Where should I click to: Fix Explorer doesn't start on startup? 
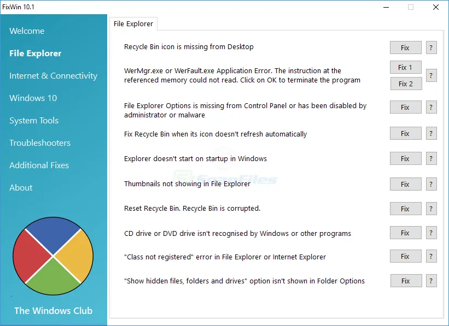tap(405, 159)
